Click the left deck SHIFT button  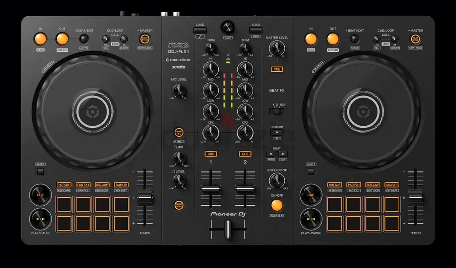pyautogui.click(x=40, y=172)
